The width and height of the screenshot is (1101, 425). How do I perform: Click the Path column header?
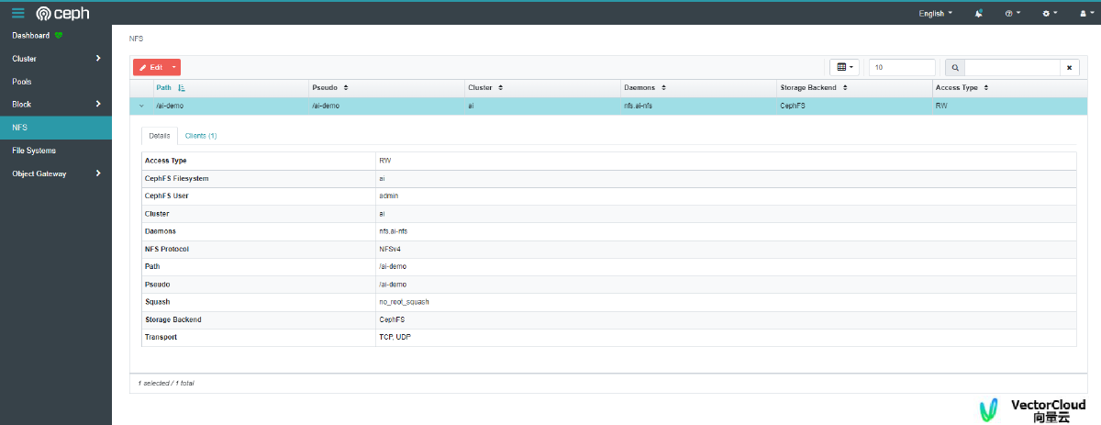click(163, 87)
